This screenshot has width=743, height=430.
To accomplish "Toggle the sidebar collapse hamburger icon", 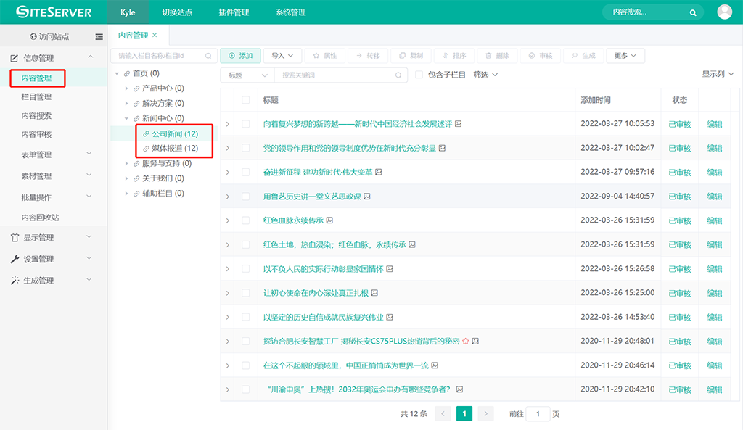I will click(x=99, y=36).
